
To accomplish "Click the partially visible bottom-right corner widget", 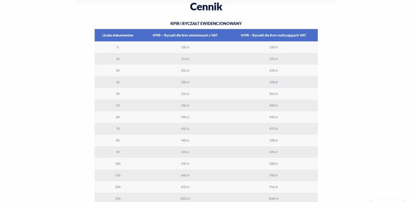I will point(387,200).
